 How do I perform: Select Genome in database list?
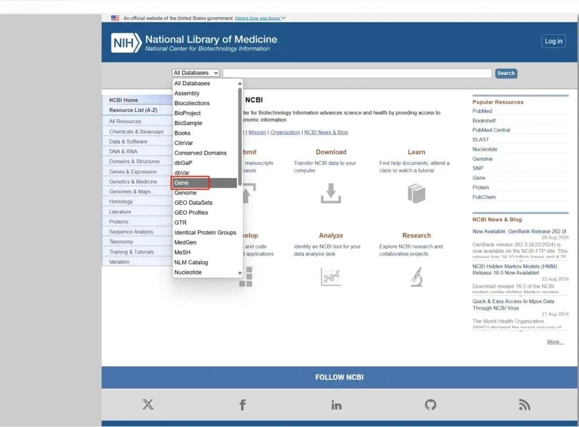(x=205, y=193)
